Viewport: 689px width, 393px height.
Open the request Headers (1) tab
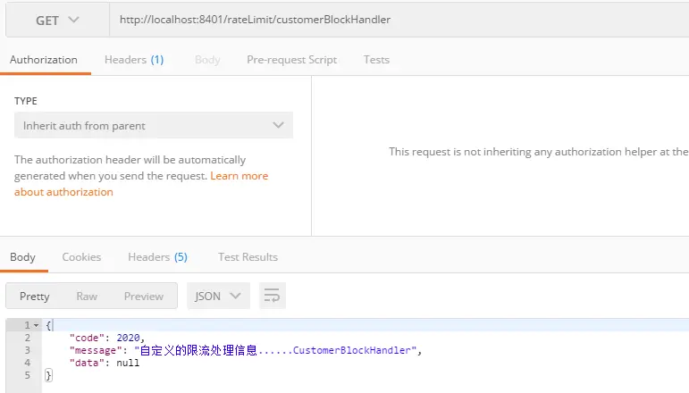[x=134, y=60]
